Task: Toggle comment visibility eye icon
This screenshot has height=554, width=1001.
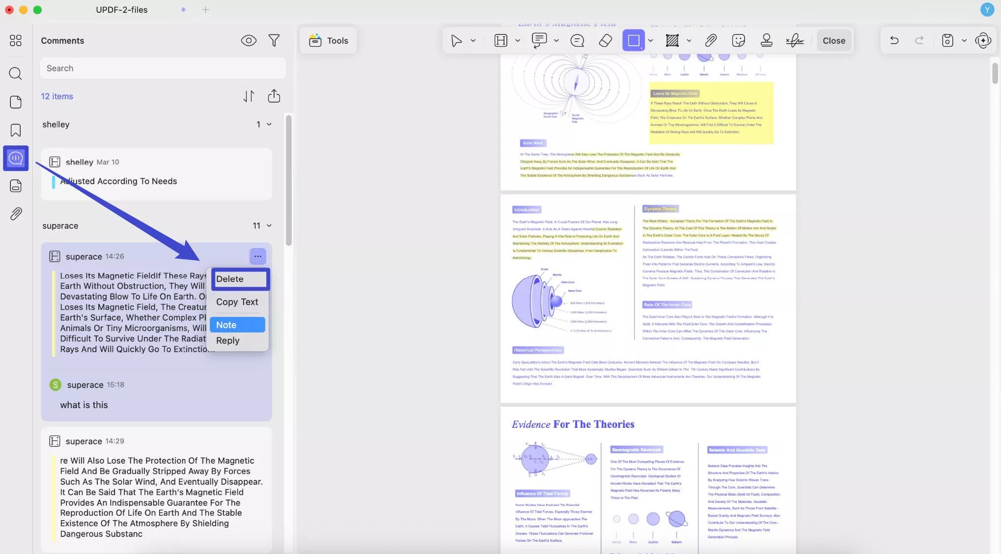Action: [249, 41]
